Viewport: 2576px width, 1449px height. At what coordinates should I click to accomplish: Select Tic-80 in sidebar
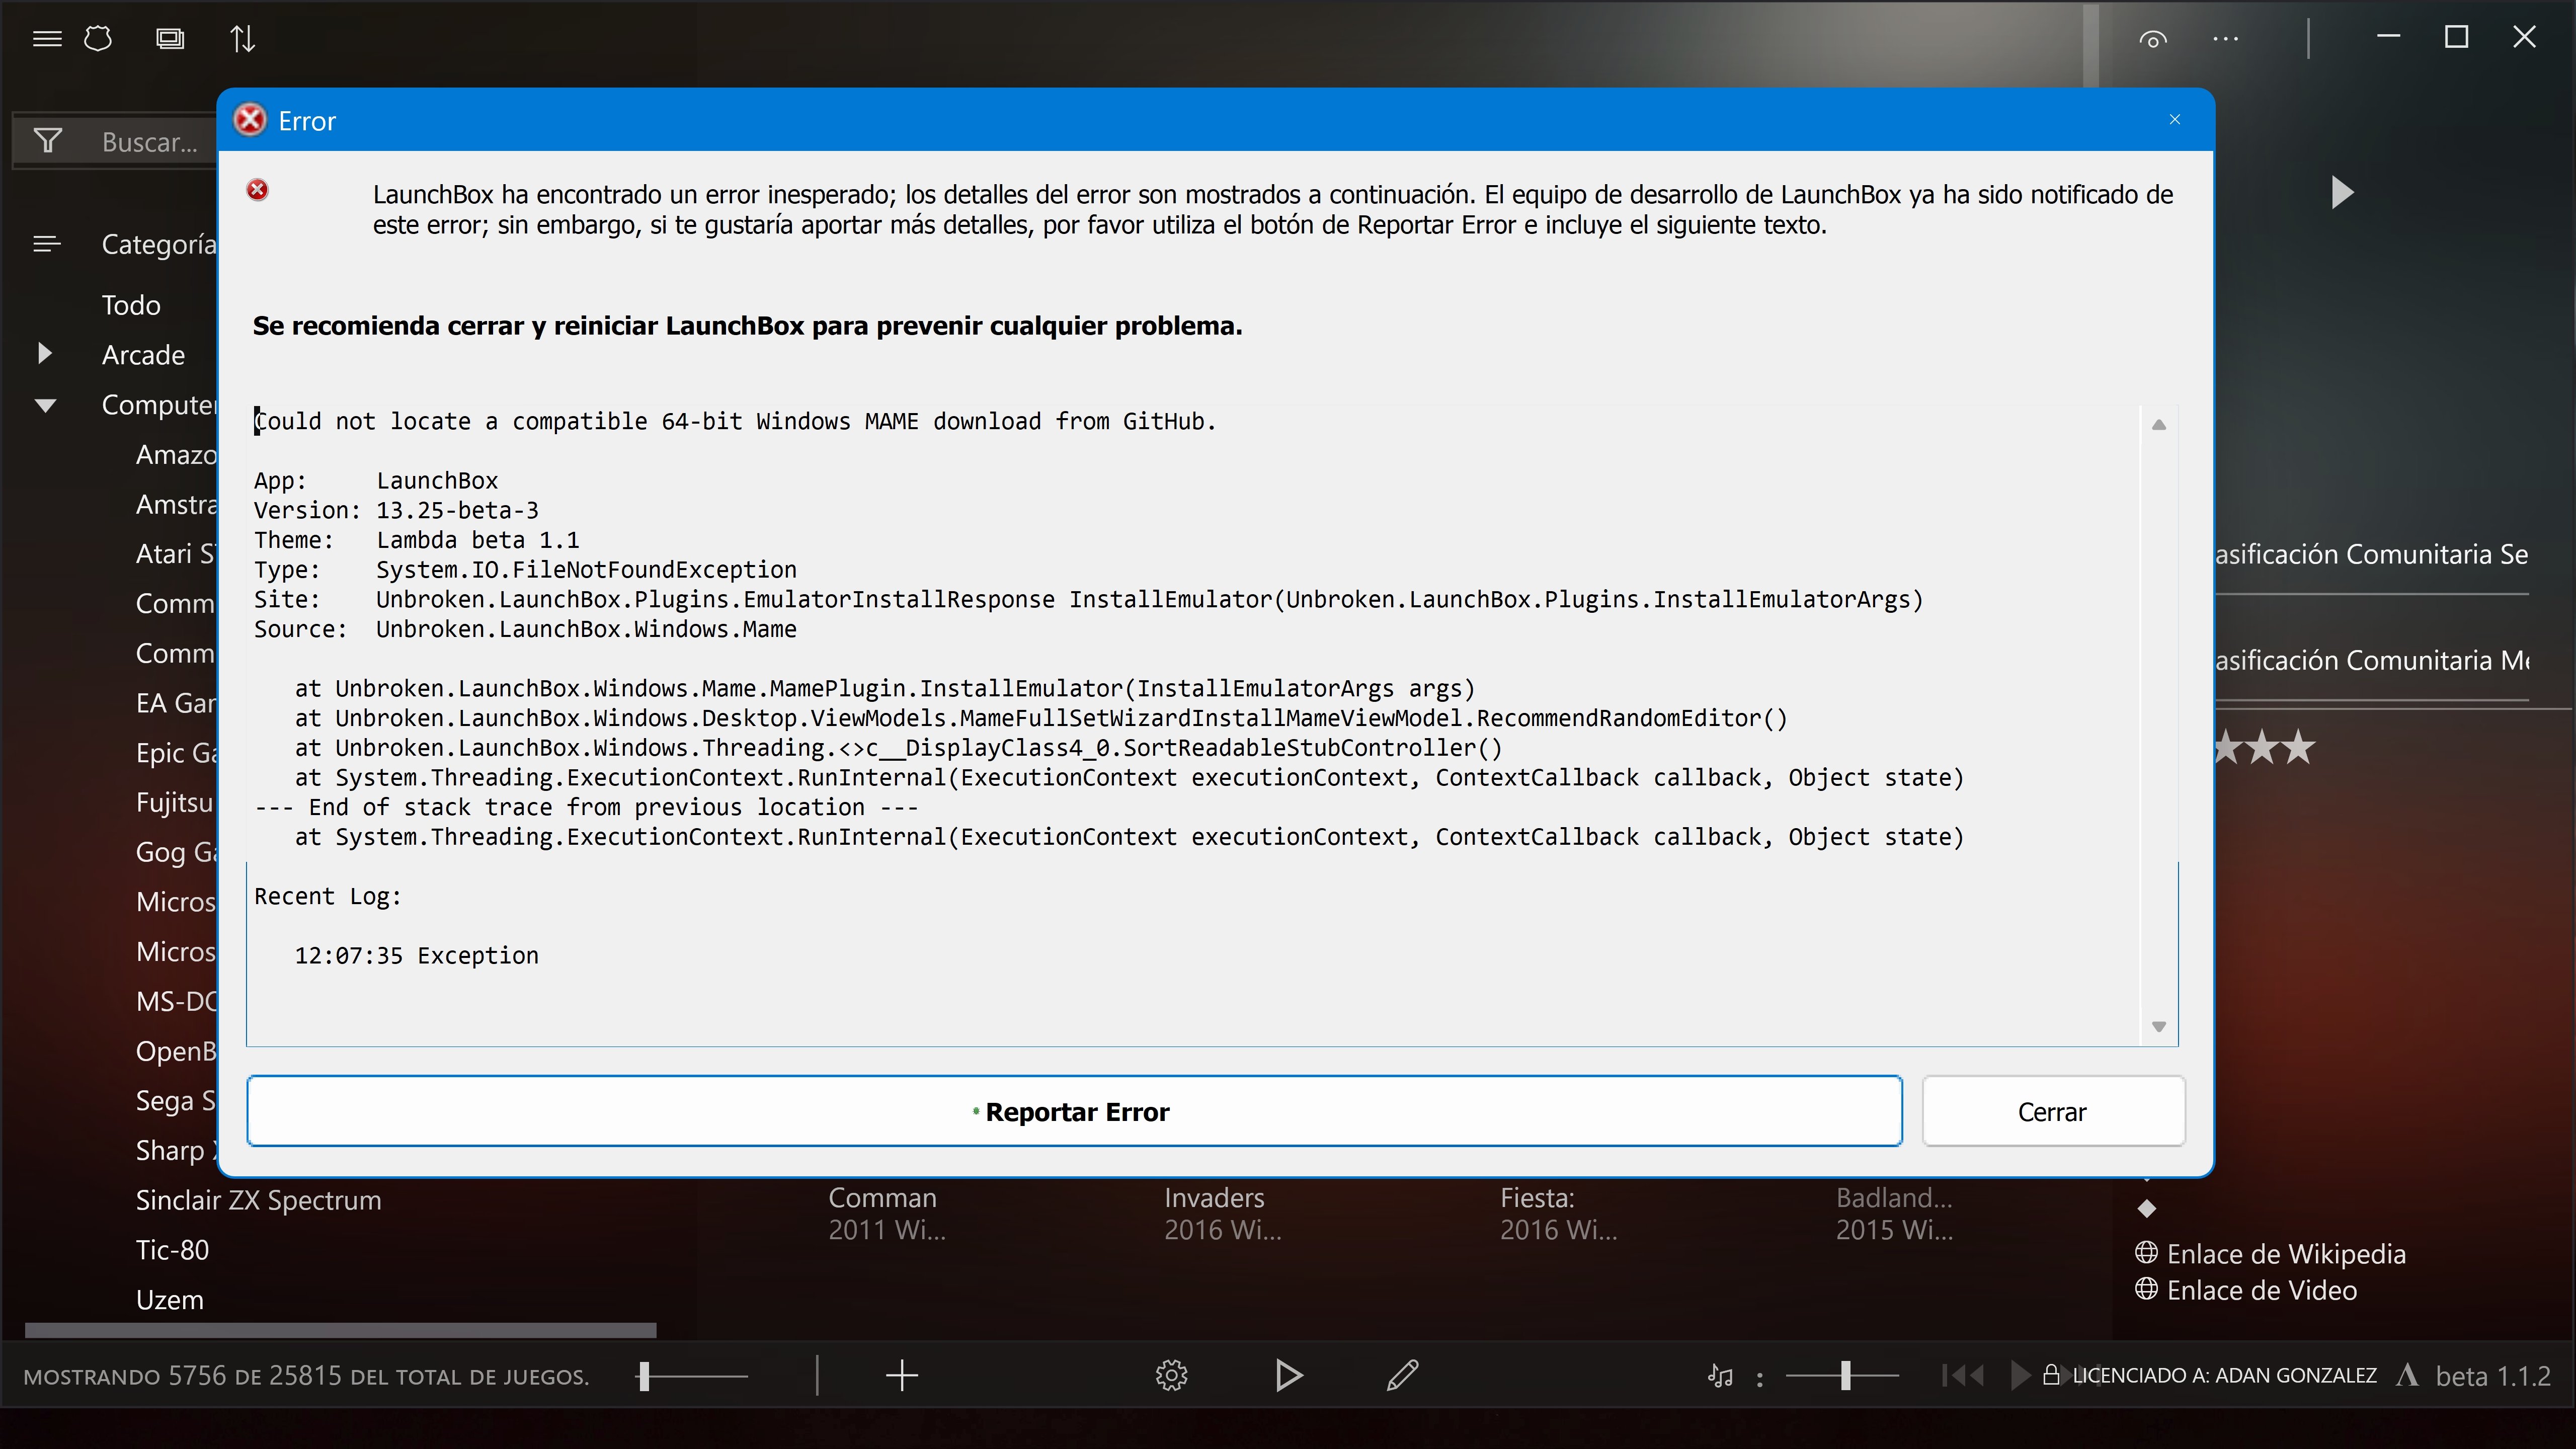[x=172, y=1250]
